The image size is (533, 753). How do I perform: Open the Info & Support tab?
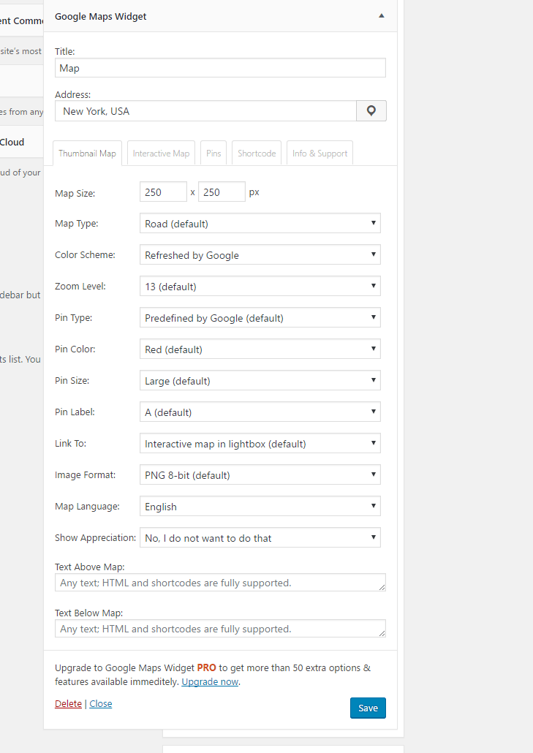[320, 154]
